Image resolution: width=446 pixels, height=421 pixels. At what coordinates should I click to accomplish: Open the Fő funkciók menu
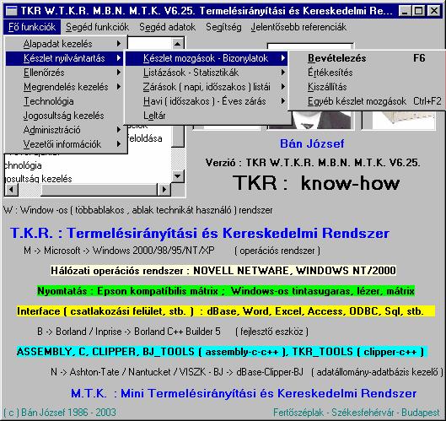[32, 27]
